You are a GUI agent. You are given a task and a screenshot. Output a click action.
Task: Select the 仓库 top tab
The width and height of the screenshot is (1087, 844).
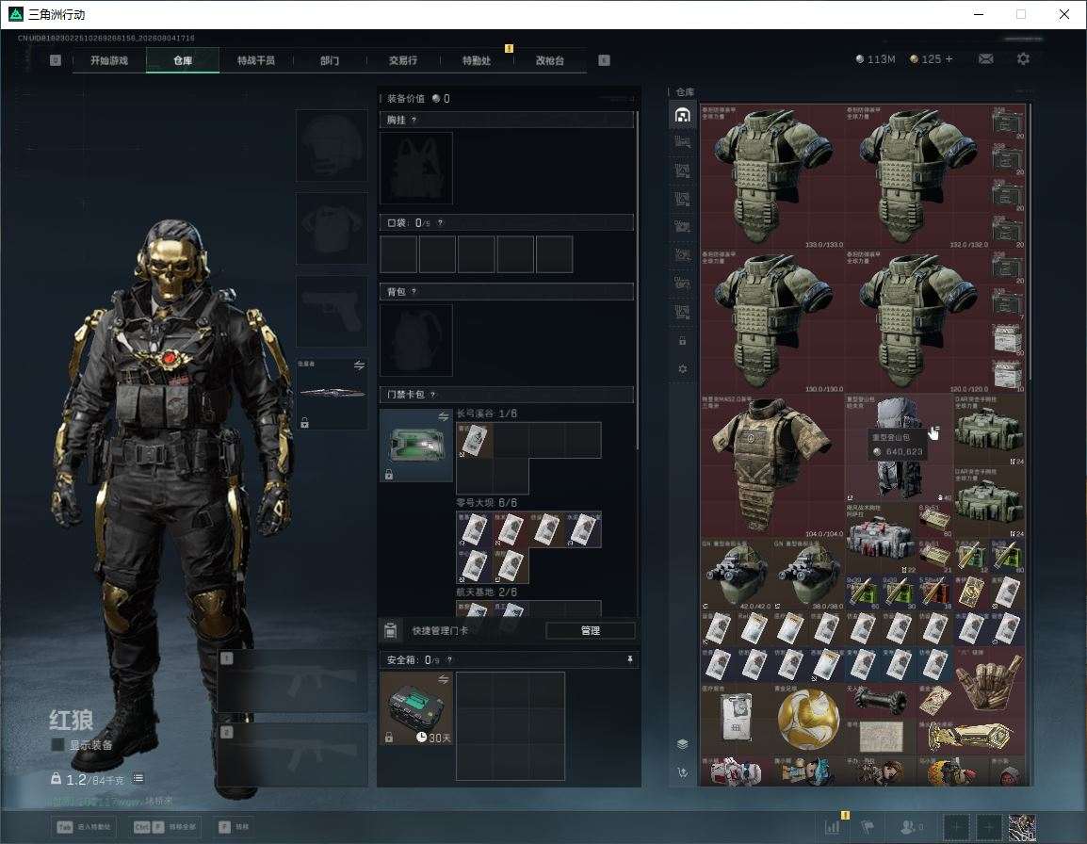pyautogui.click(x=183, y=60)
